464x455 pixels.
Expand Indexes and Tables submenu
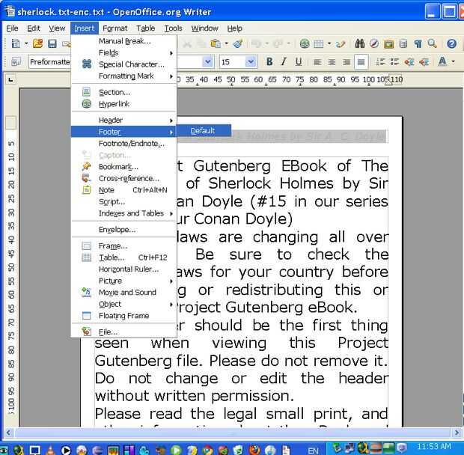tap(124, 213)
